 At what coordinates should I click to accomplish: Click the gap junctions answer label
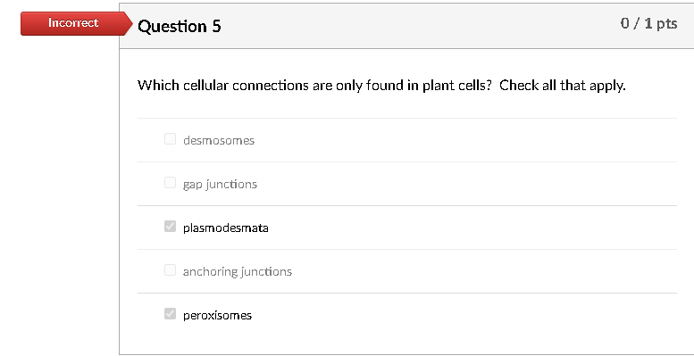pyautogui.click(x=220, y=185)
